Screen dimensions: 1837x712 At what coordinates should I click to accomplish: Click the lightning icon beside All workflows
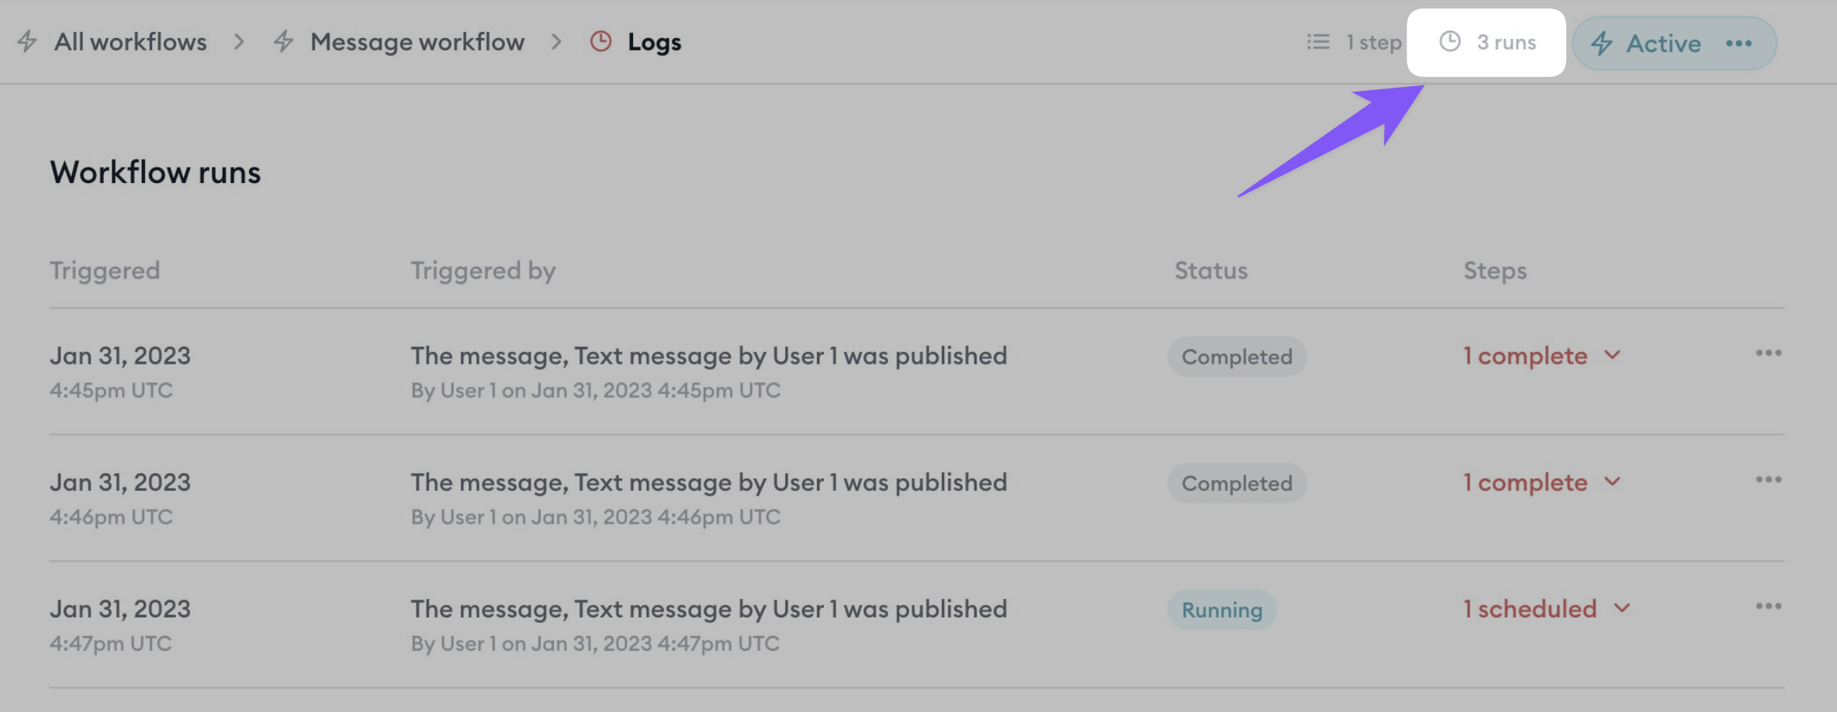(x=27, y=41)
